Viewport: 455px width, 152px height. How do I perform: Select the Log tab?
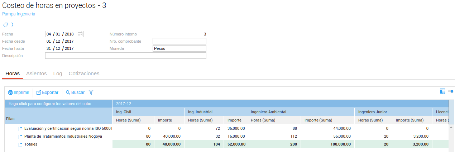58,73
